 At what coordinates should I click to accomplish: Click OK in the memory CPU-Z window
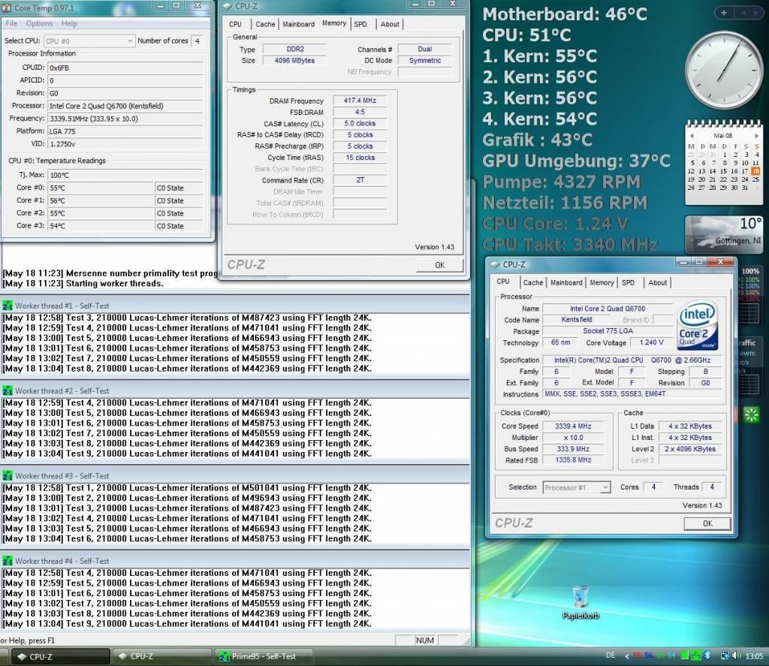(x=440, y=265)
